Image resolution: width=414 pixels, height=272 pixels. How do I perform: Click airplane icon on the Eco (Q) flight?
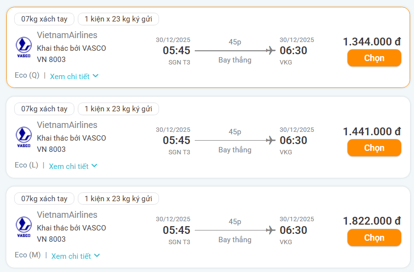click(270, 50)
